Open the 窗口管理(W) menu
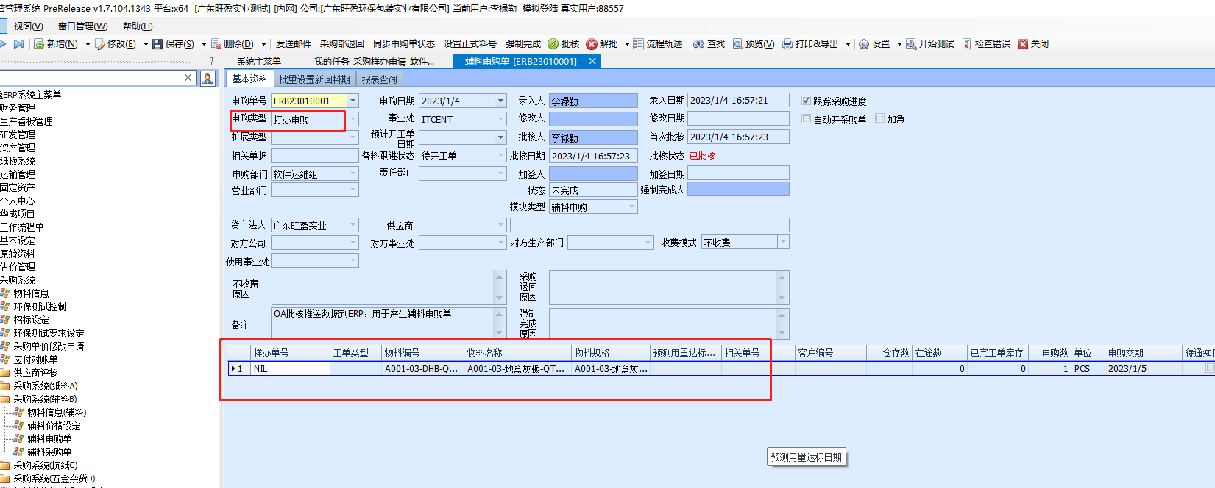Viewport: 1215px width, 488px height. click(x=82, y=26)
